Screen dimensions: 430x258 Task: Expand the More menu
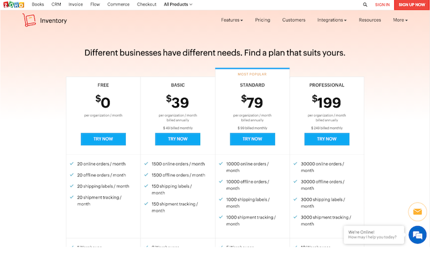coord(400,20)
